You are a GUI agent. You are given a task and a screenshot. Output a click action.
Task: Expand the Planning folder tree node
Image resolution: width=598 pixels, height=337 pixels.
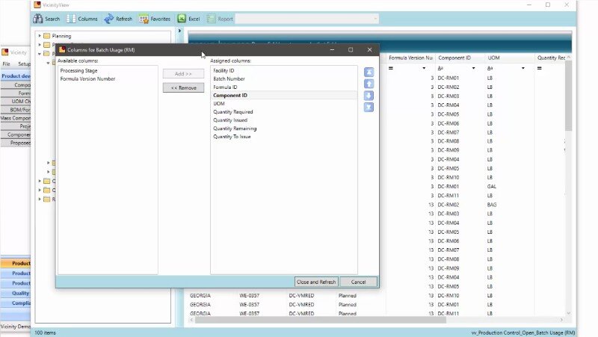click(x=40, y=36)
